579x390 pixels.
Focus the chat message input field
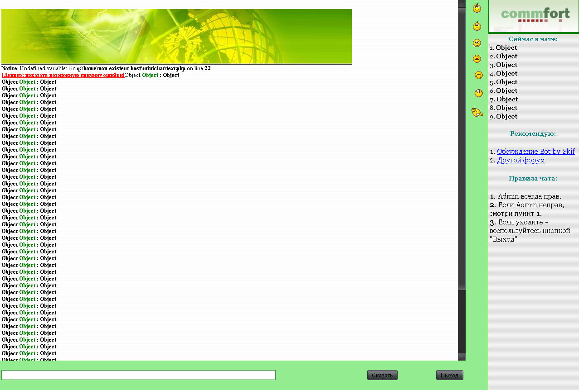click(138, 375)
